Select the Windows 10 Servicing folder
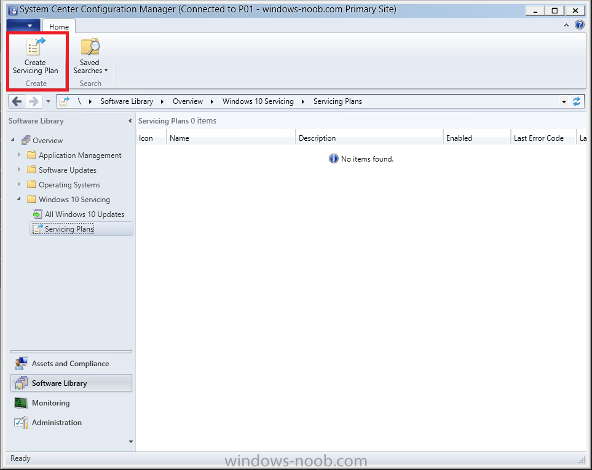 pyautogui.click(x=74, y=199)
